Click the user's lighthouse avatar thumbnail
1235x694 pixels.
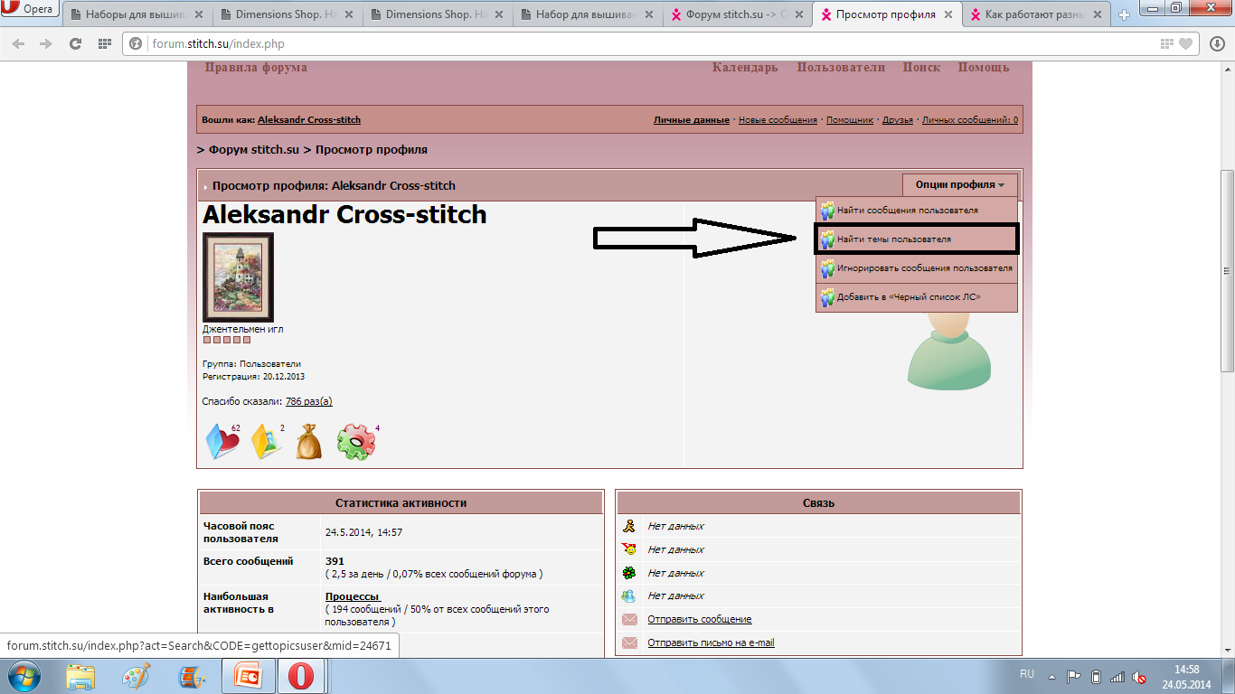pos(238,277)
